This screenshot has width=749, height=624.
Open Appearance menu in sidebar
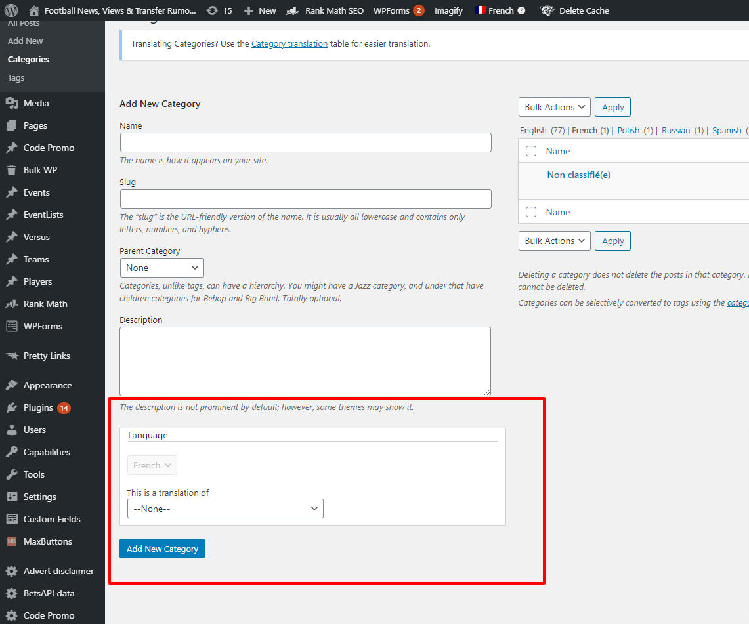(47, 385)
